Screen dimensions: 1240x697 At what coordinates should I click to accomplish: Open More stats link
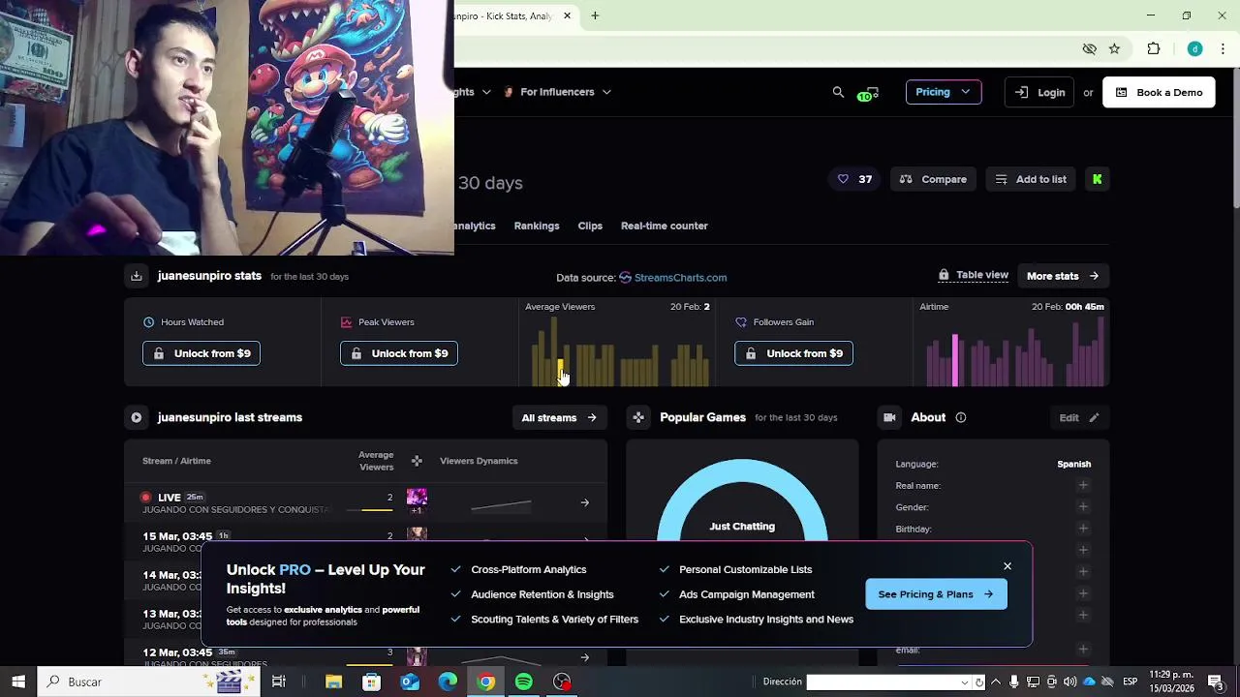pos(1063,276)
